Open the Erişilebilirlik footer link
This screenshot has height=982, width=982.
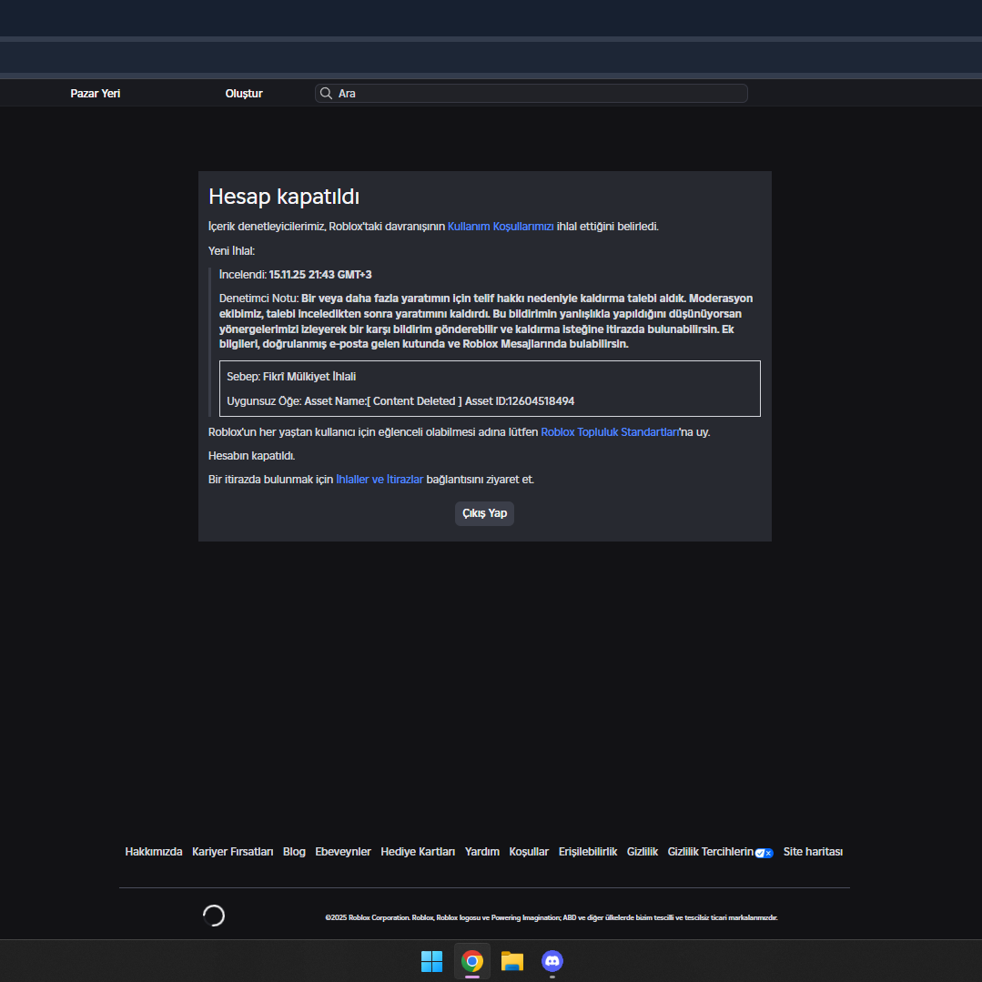587,852
